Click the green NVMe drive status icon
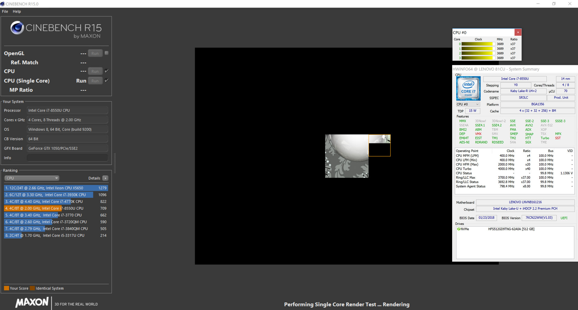 459,229
